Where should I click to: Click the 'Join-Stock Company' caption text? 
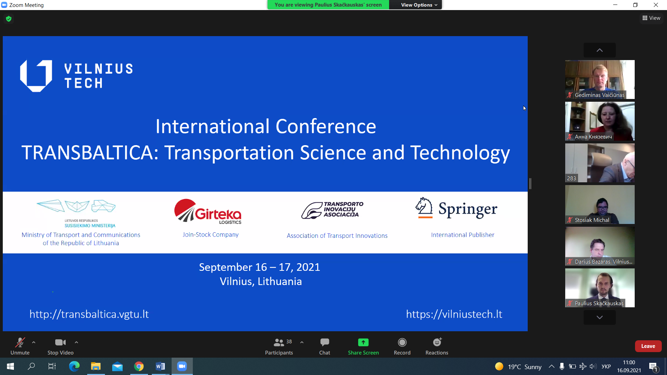click(x=211, y=235)
